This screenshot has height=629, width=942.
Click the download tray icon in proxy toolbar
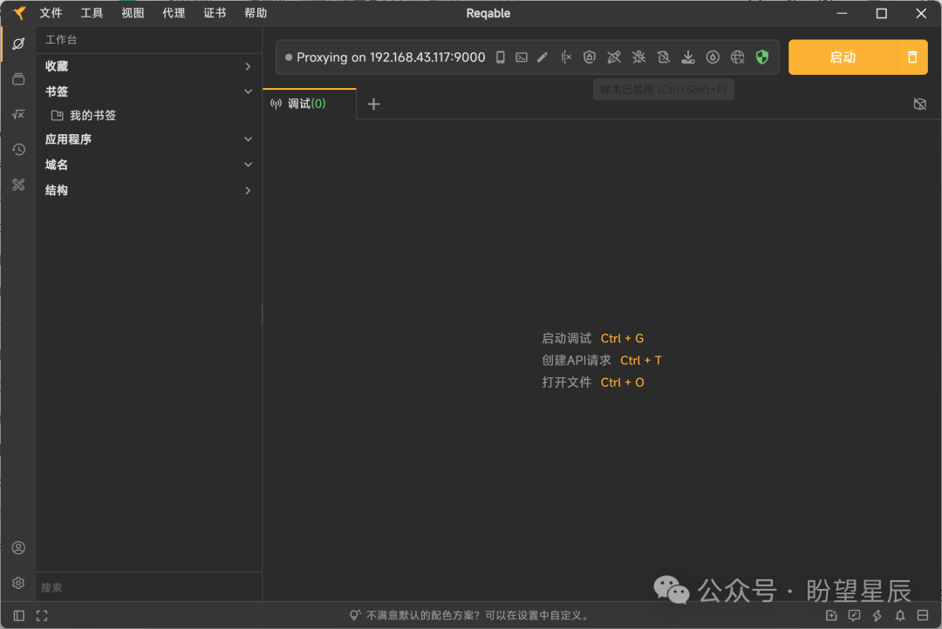click(x=688, y=57)
